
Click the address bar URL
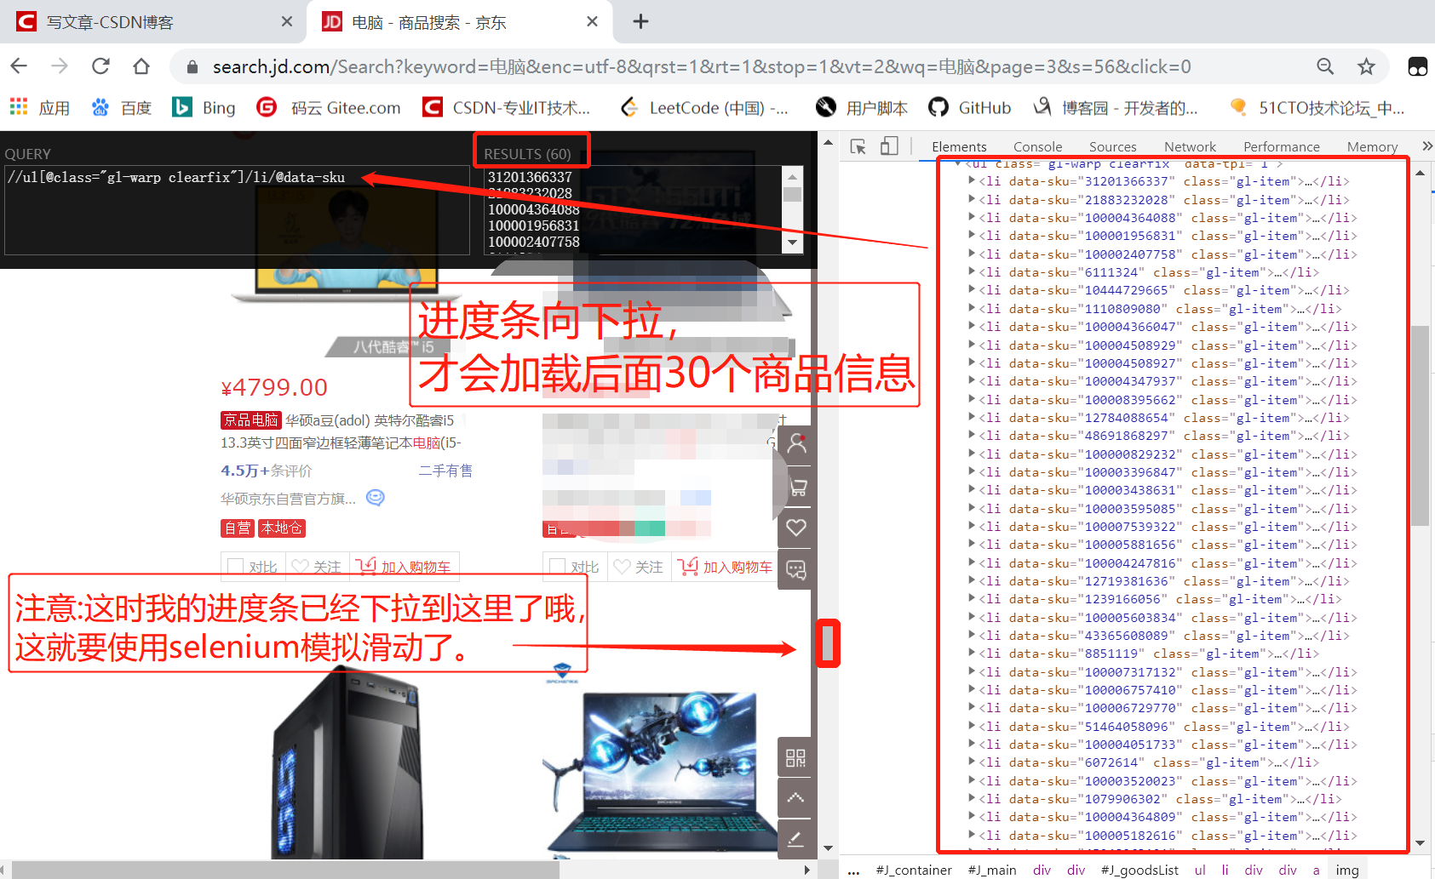coord(702,66)
